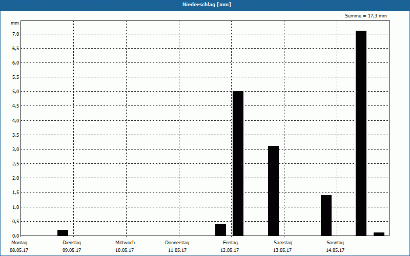This screenshot has height=256, width=410.
Task: Click the date 14.05.17
Action: (x=335, y=250)
